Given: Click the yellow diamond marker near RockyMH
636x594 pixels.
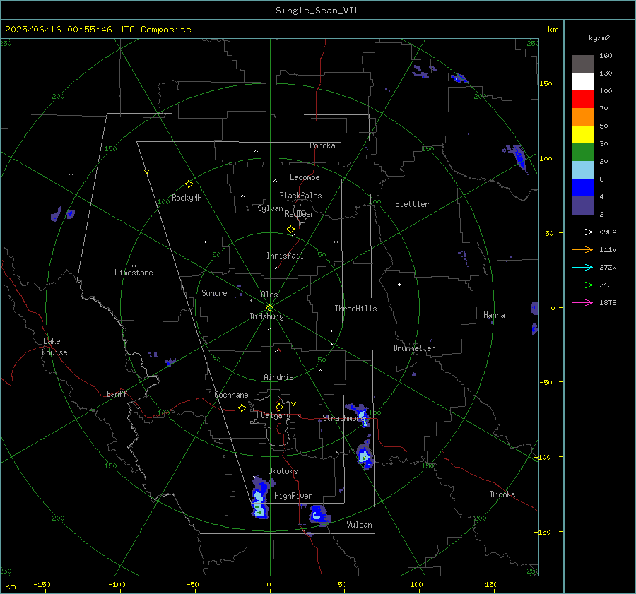Looking at the screenshot, I should tap(189, 184).
